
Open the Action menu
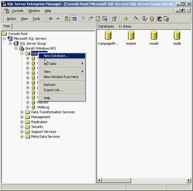[x=11, y=19]
